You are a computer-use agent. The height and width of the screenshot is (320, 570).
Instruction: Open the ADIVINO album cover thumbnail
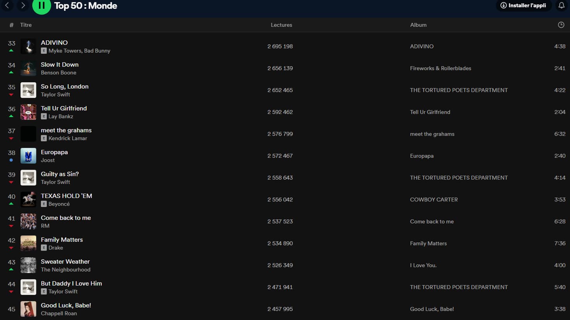click(x=28, y=46)
